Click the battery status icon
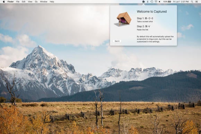This screenshot has width=201, height=134. pyautogui.click(x=169, y=2)
